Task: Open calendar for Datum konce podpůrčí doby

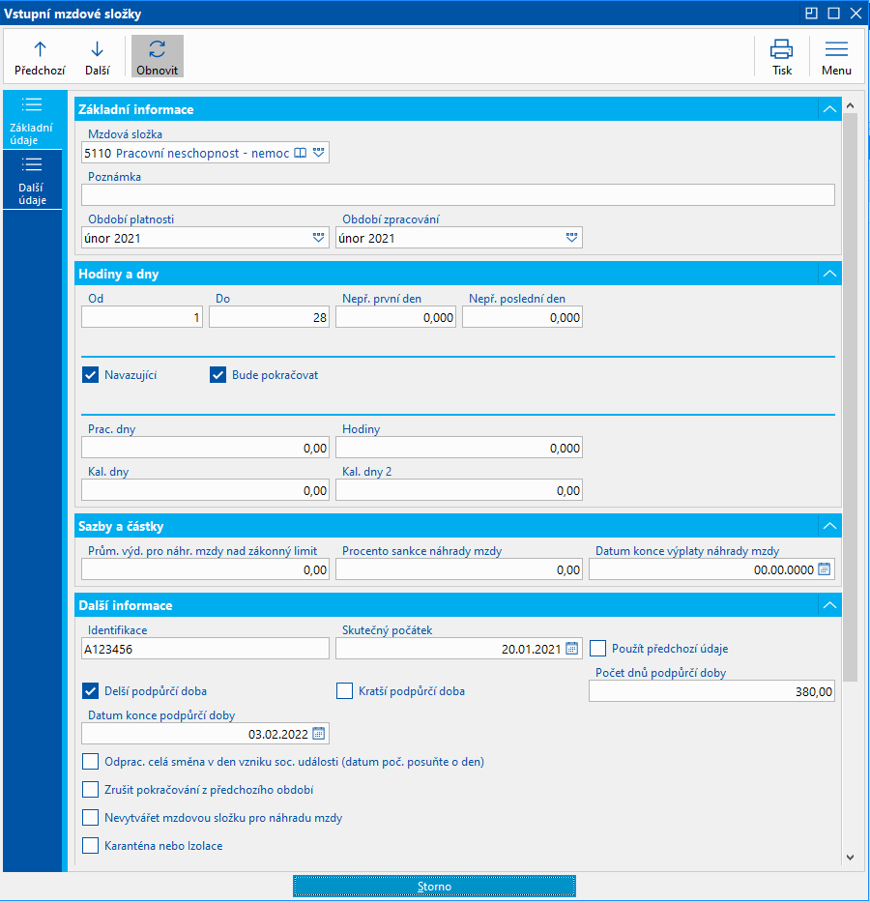Action: point(318,734)
